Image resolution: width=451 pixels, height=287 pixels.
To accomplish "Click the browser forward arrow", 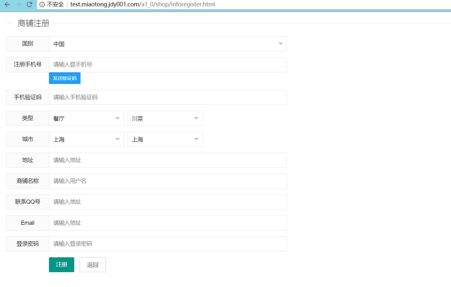I will click(x=18, y=4).
